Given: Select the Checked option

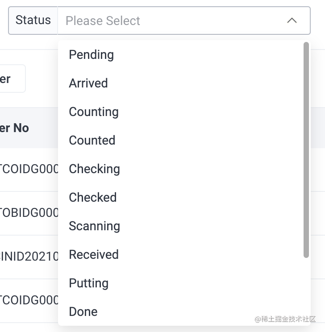Looking at the screenshot, I should (x=92, y=198).
